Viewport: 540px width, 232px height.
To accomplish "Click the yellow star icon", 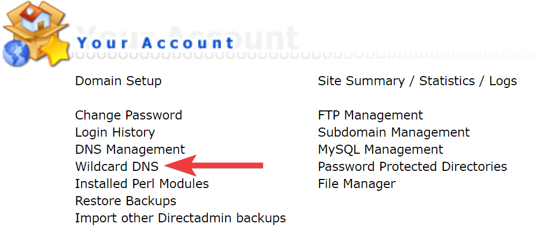I will (55, 51).
